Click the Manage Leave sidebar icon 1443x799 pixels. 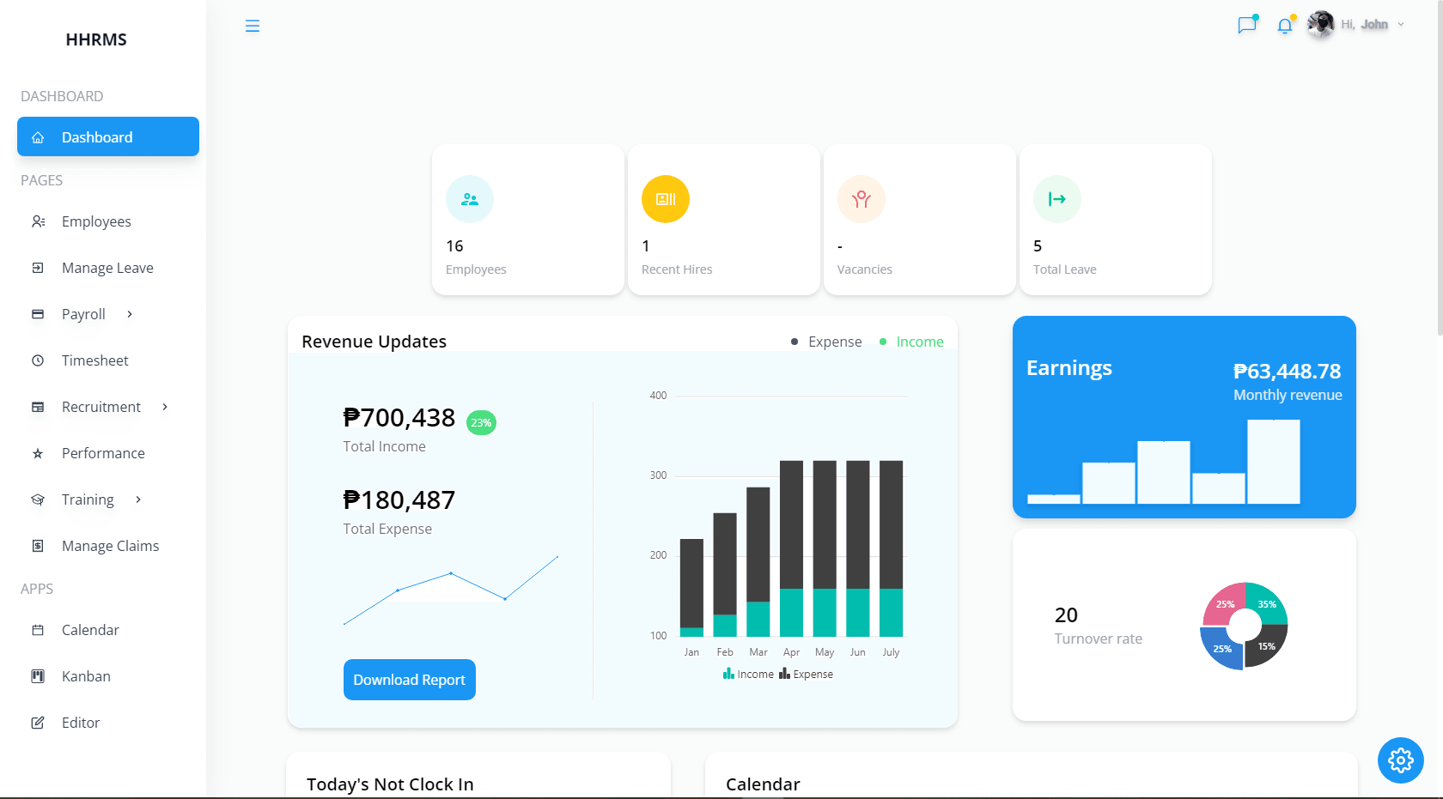[x=38, y=268]
